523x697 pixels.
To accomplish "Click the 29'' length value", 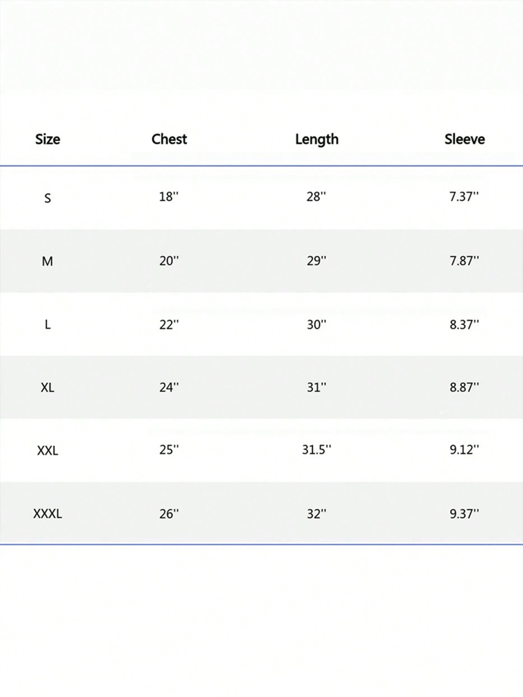I will (x=316, y=261).
